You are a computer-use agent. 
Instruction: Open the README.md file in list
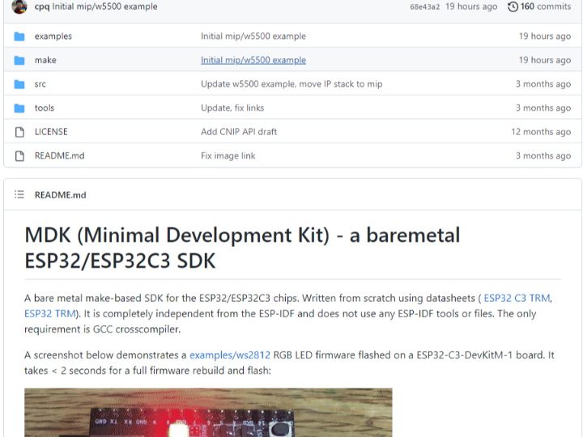tap(59, 155)
